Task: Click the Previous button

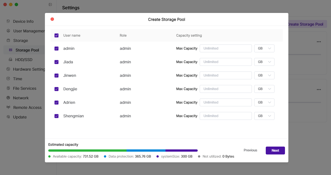Action: [250, 150]
